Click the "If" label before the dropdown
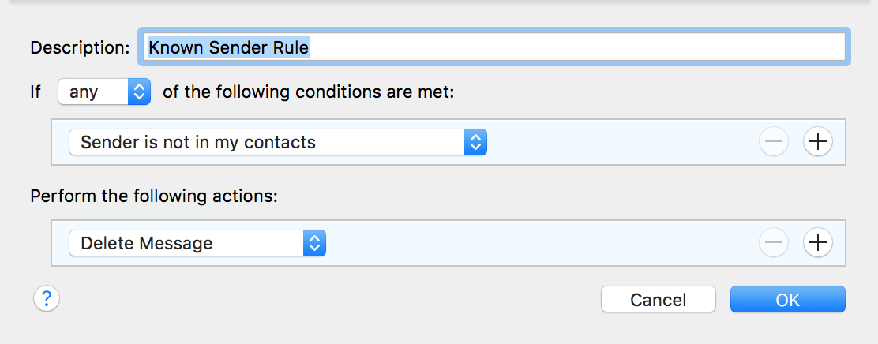878x344 pixels. click(36, 92)
